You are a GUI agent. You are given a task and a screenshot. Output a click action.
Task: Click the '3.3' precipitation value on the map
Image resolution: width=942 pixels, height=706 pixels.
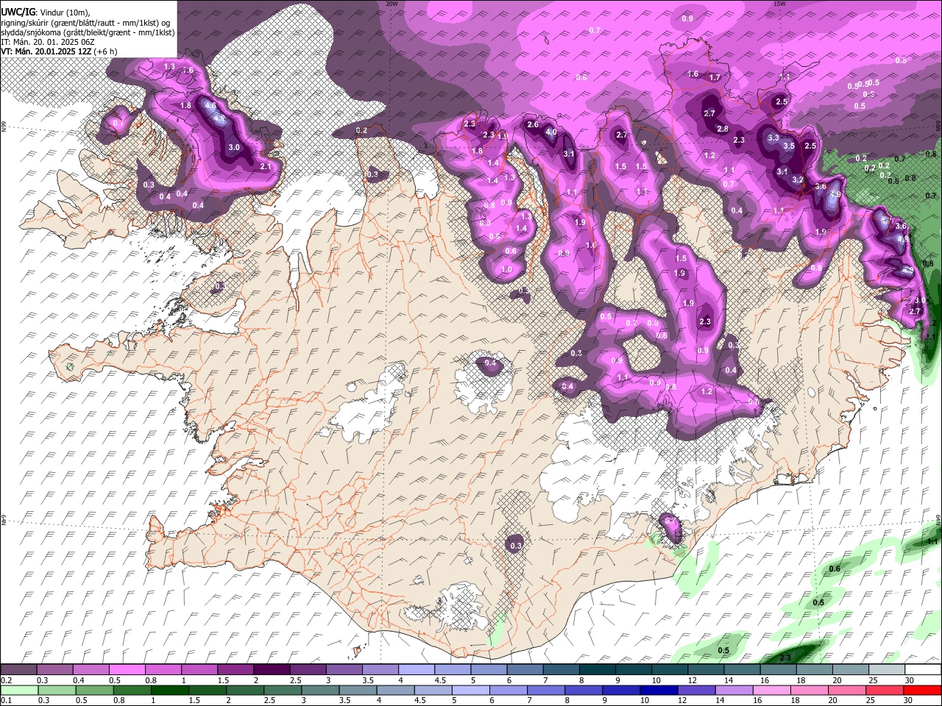(773, 138)
